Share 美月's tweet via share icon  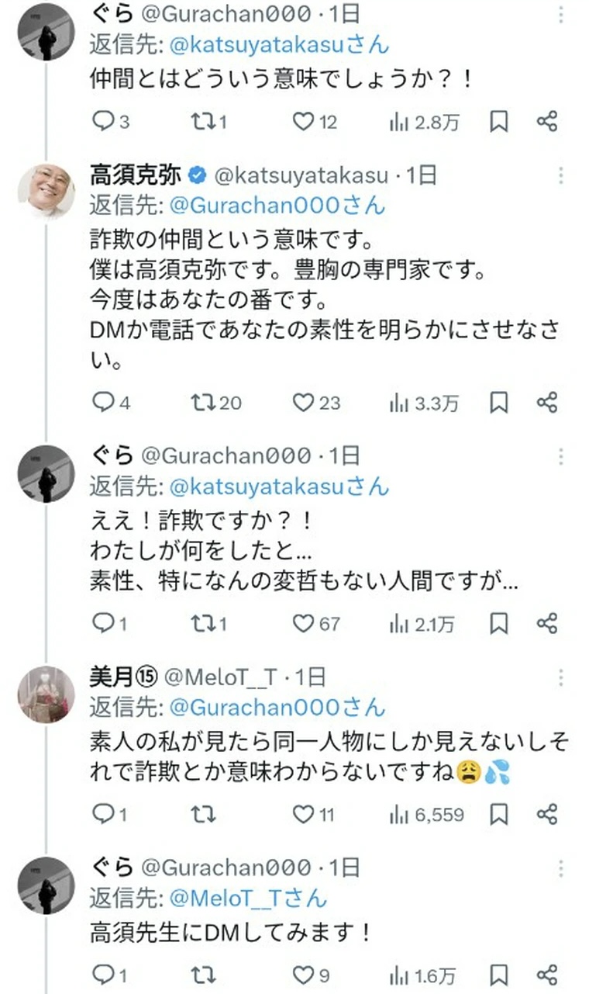point(547,813)
